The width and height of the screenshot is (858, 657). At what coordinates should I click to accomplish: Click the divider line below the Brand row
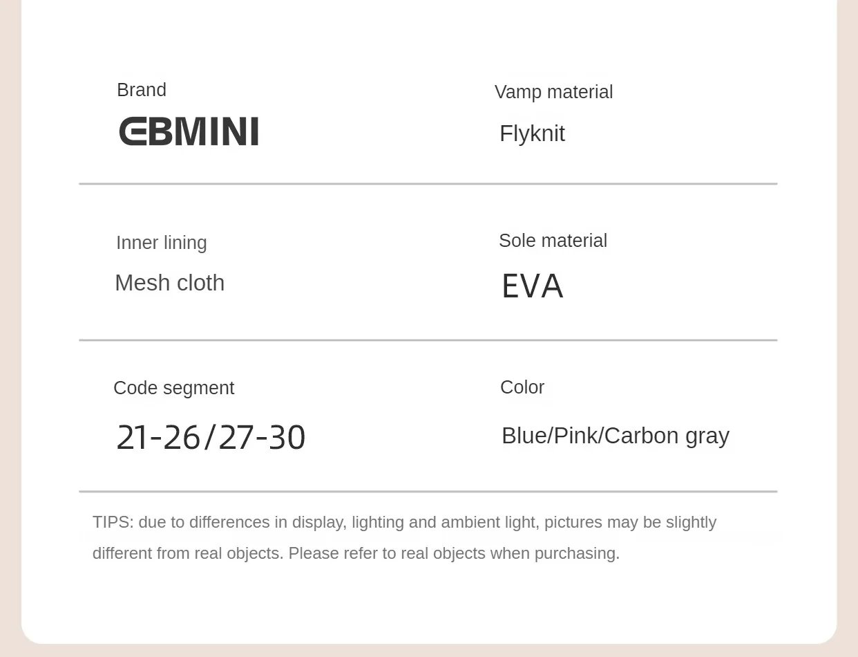pyautogui.click(x=428, y=184)
